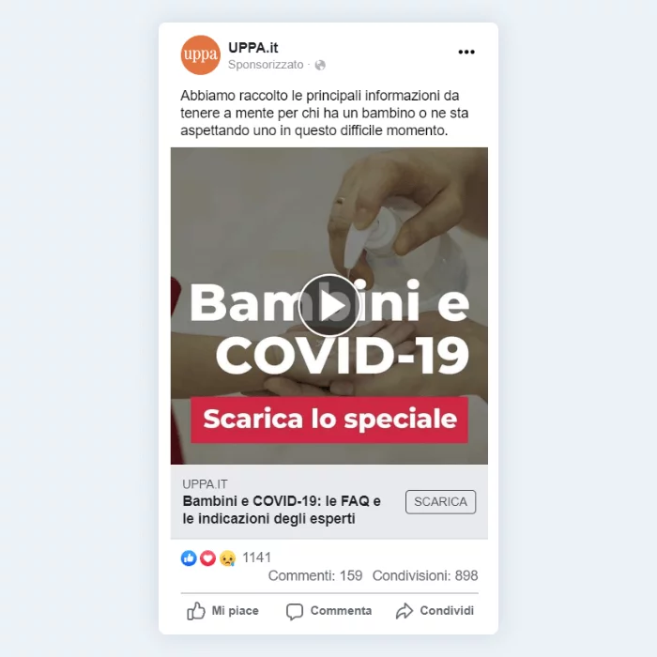View the Commenti: 159 comments
The height and width of the screenshot is (657, 657).
pyautogui.click(x=315, y=575)
